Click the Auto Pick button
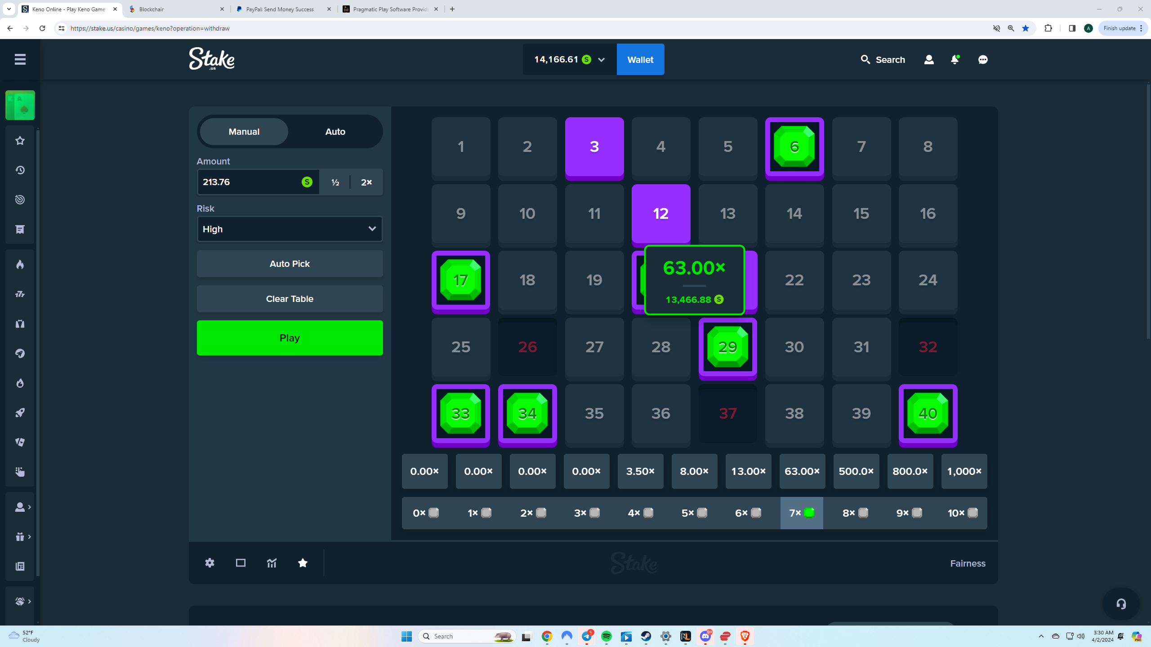1151x647 pixels. coord(290,264)
